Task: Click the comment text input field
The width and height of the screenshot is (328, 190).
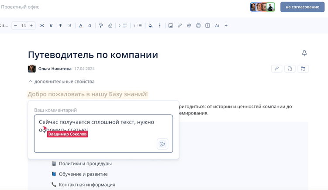Action: point(104,134)
